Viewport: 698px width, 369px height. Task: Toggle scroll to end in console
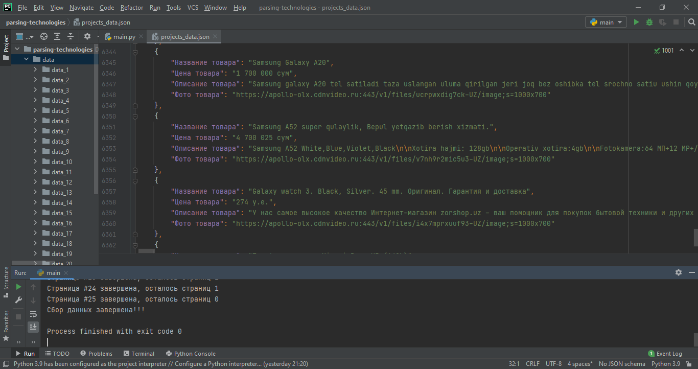33,327
